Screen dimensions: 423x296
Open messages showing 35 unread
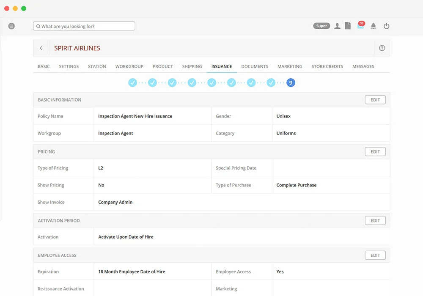(x=360, y=26)
